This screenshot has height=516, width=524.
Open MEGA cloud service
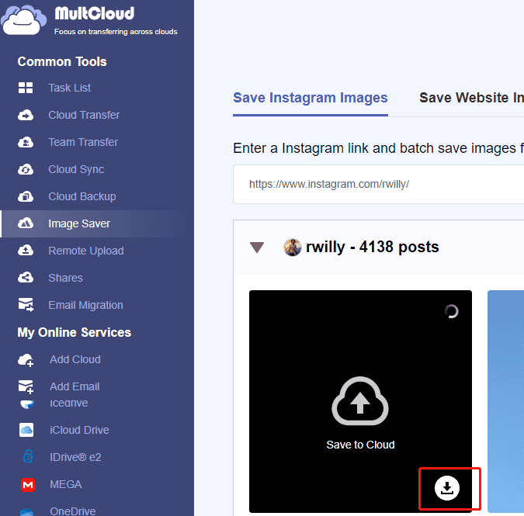65,484
